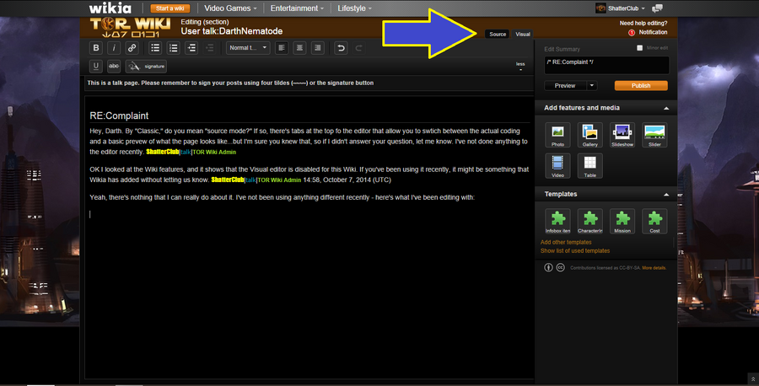This screenshot has height=386, width=759.
Task: Open the Lifestyle menu
Action: [355, 8]
